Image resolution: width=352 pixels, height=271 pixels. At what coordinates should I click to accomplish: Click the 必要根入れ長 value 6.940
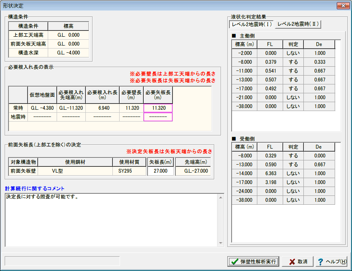[102, 108]
